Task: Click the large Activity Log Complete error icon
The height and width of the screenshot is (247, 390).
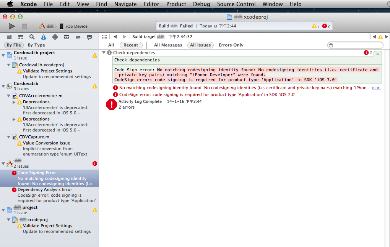Action: point(111,104)
